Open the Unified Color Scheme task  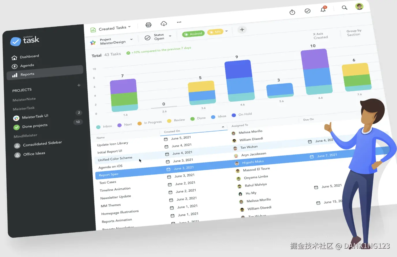tap(115, 159)
